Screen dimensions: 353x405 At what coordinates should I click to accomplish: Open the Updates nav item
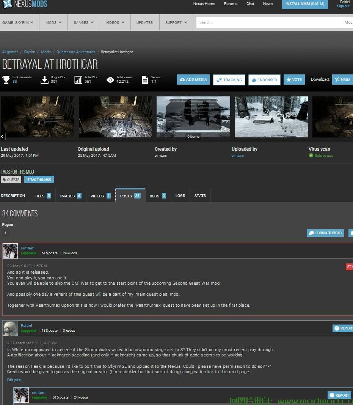[145, 22]
